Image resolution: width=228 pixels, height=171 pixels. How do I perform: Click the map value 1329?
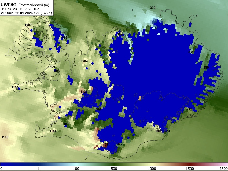(84, 92)
